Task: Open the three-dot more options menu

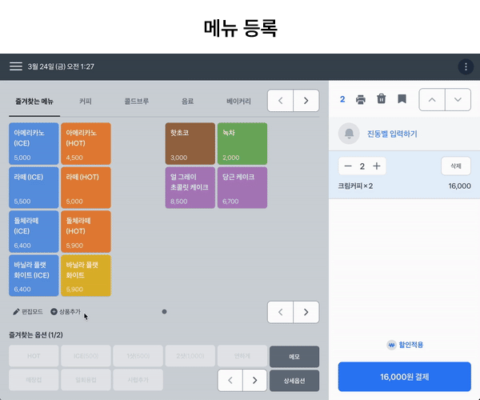Action: (466, 66)
